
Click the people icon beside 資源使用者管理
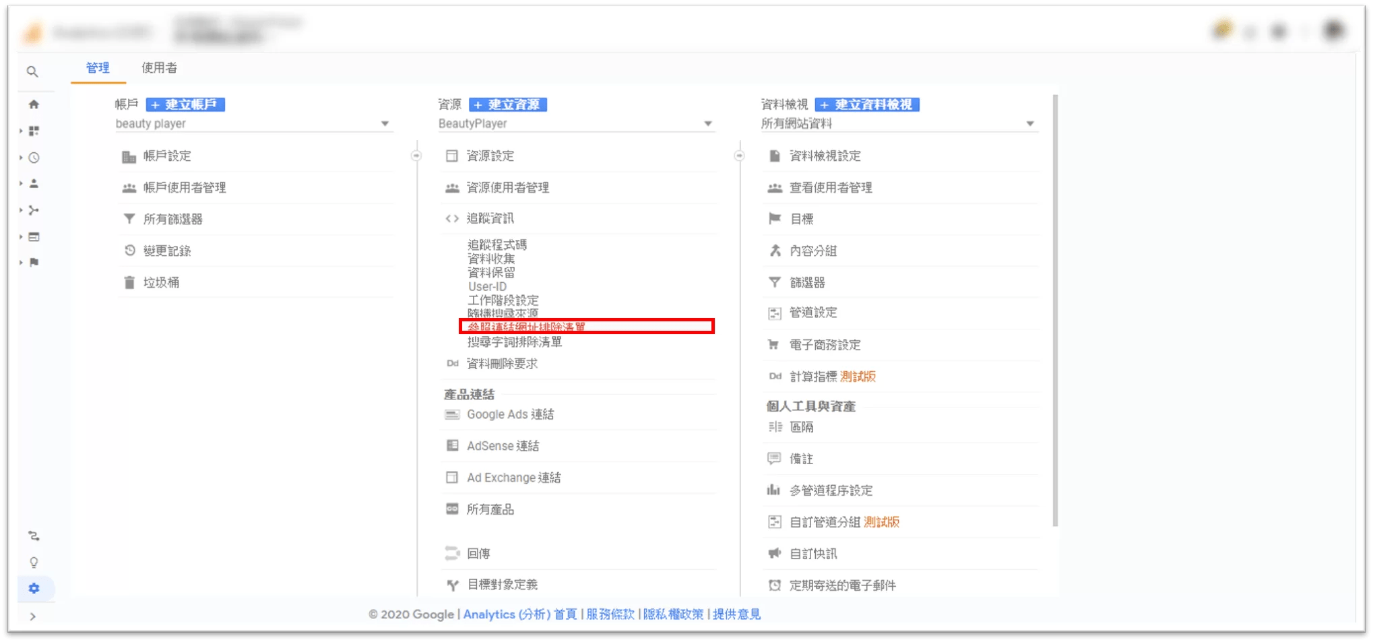click(x=452, y=188)
